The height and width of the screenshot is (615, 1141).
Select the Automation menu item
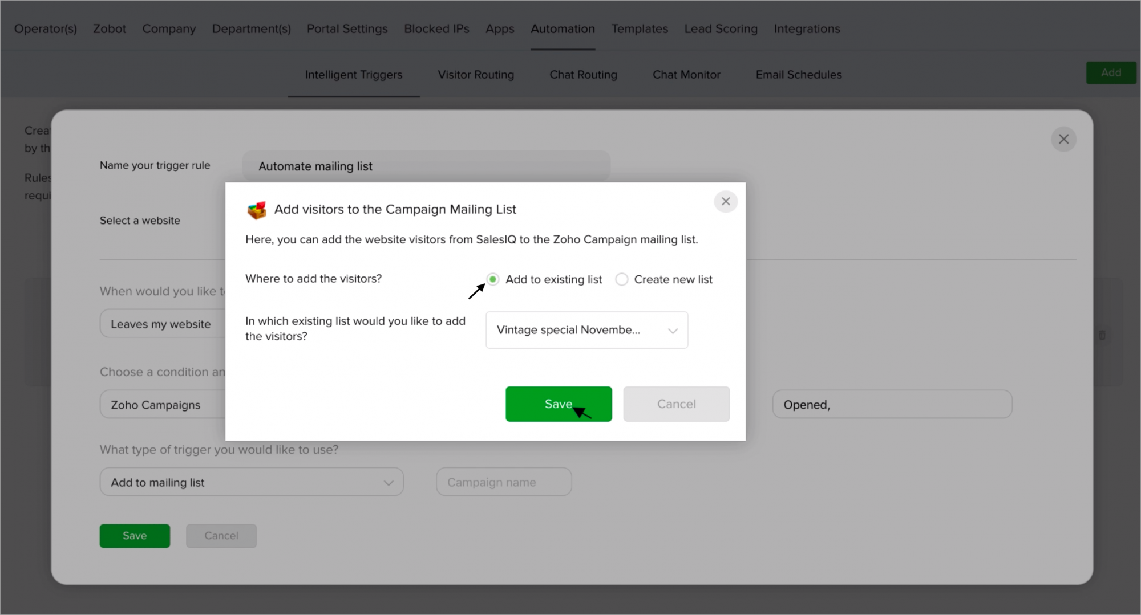[563, 28]
